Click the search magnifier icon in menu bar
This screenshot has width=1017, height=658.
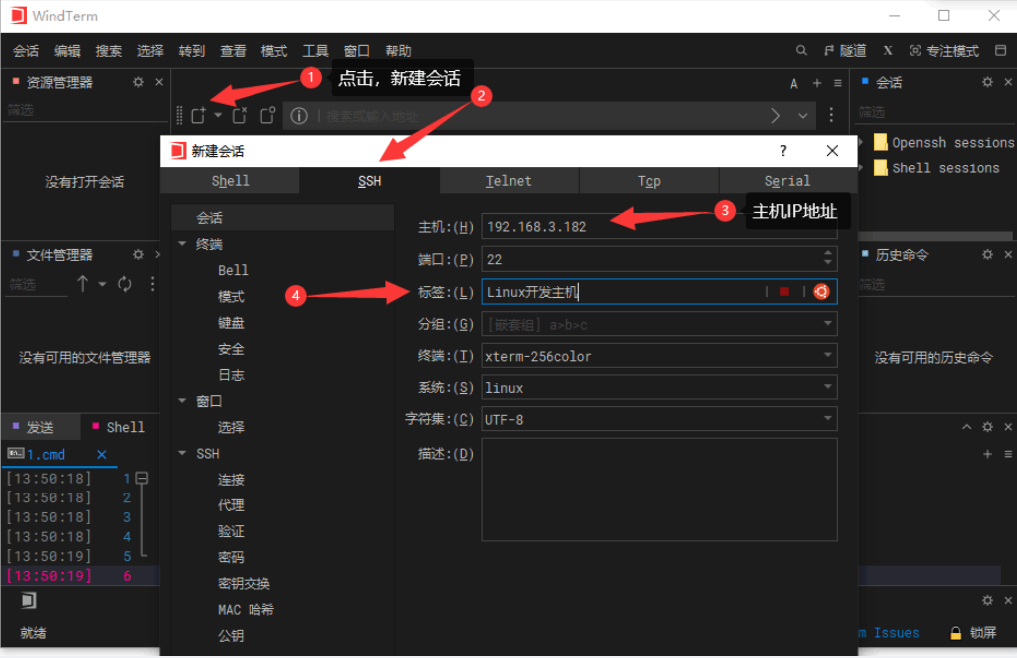point(801,51)
